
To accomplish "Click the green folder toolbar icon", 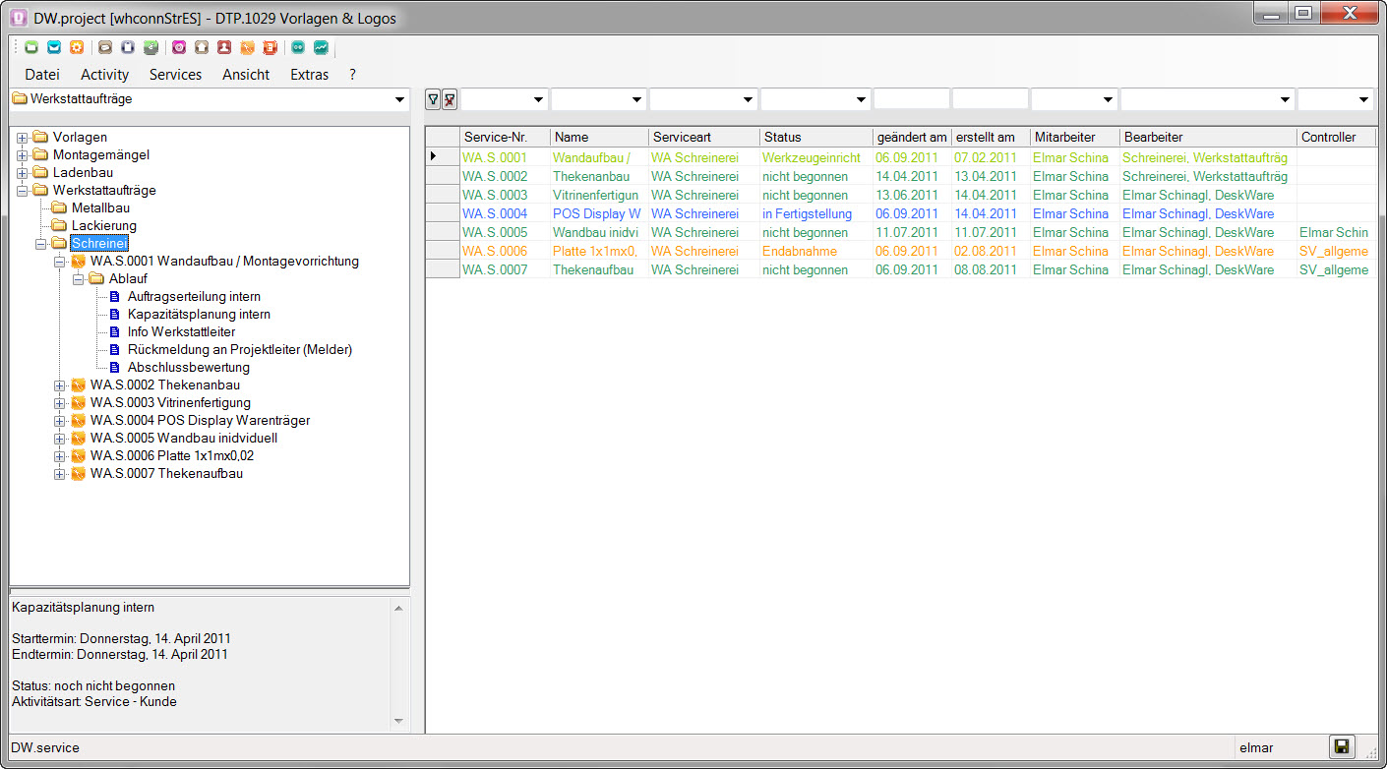I will pos(31,47).
